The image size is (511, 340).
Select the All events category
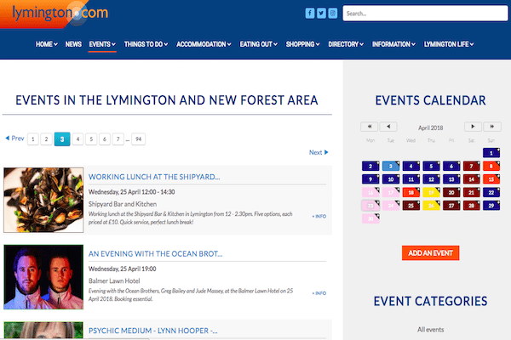430,329
